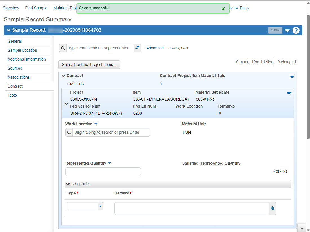The height and width of the screenshot is (232, 310).
Task: Open the Contract row actions menu arrow
Action: pos(292,77)
